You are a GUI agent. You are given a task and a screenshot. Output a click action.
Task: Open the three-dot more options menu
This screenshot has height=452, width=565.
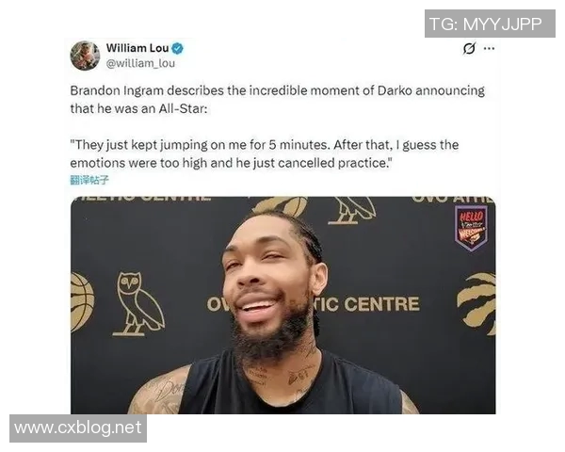point(489,48)
